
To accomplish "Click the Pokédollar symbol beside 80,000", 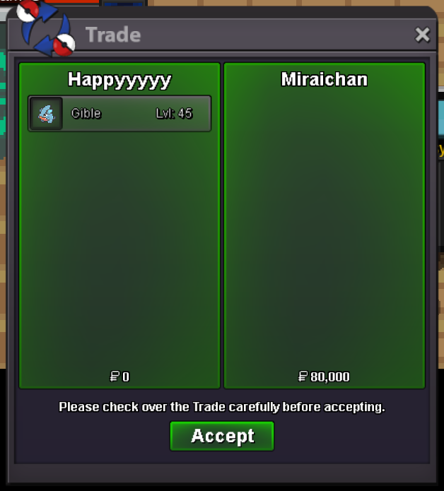I will [x=303, y=377].
